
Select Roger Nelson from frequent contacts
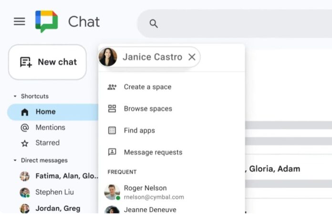(x=145, y=188)
